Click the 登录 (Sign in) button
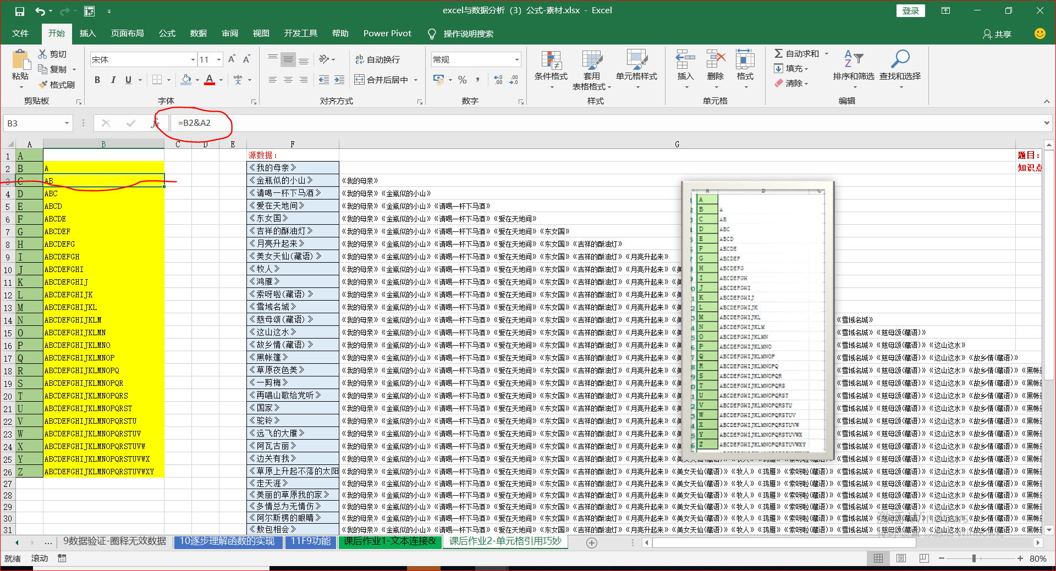The height and width of the screenshot is (571, 1056). (x=911, y=10)
